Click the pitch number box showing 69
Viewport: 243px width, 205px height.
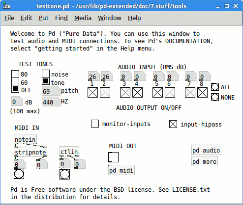pos(51,91)
